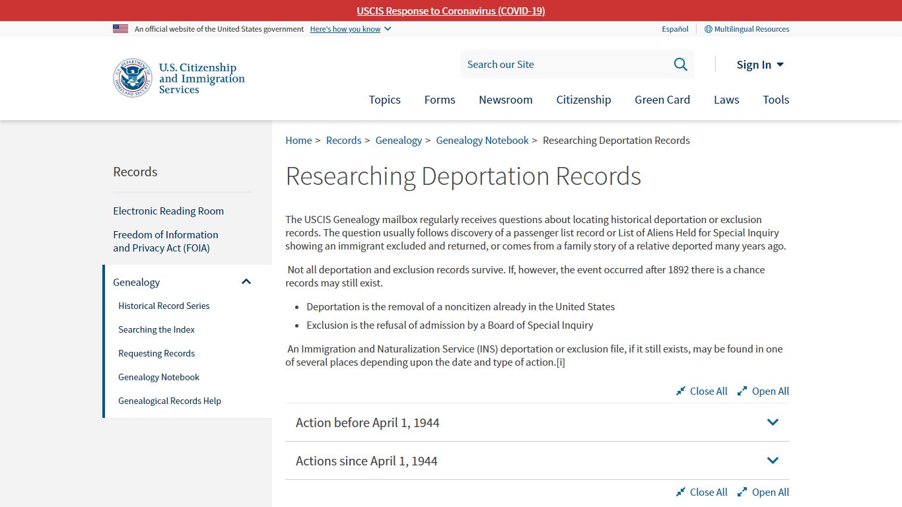This screenshot has width=902, height=507.
Task: Open the Forms menu
Action: (440, 100)
